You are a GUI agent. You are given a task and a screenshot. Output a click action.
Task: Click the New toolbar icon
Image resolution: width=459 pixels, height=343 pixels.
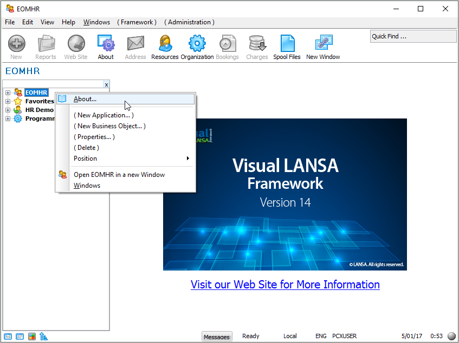pos(16,43)
